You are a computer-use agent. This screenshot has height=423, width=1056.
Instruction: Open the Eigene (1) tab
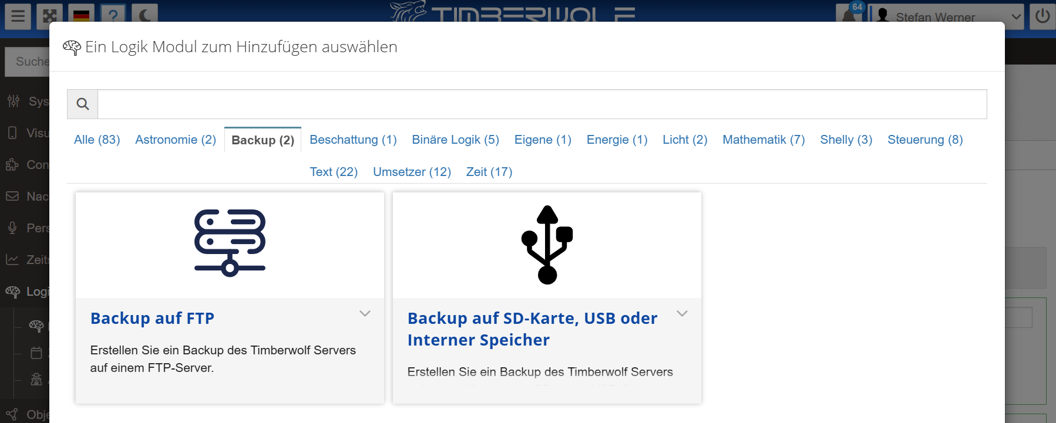click(543, 140)
